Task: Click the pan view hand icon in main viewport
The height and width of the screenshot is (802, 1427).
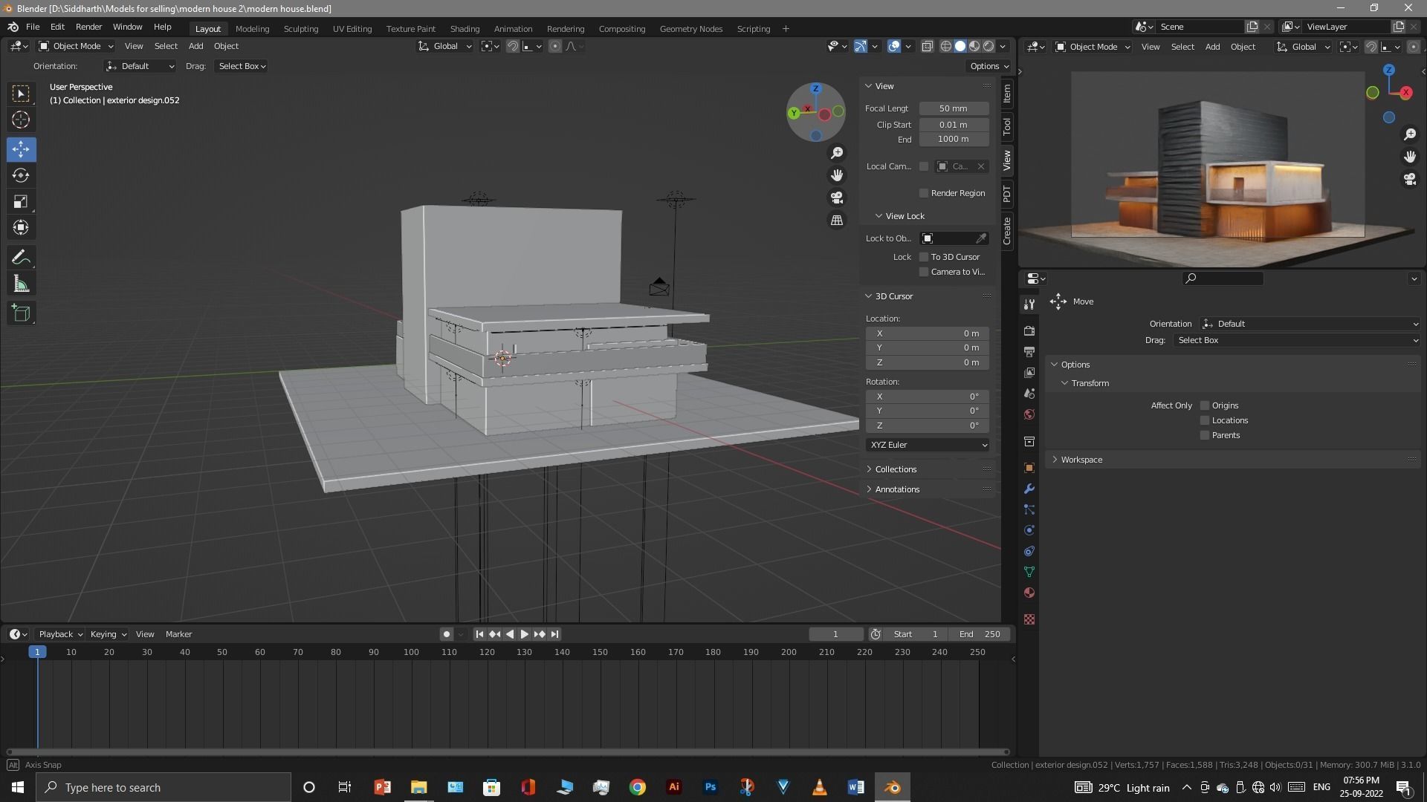Action: [x=837, y=175]
